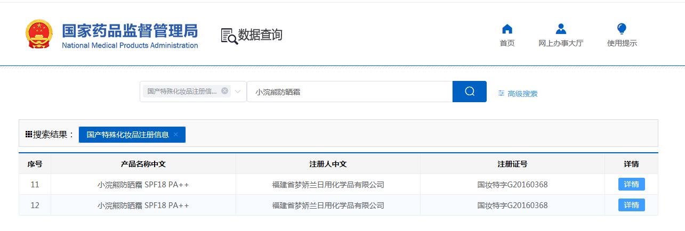
Task: Click the usage tips lightbulb icon
Action: click(622, 29)
